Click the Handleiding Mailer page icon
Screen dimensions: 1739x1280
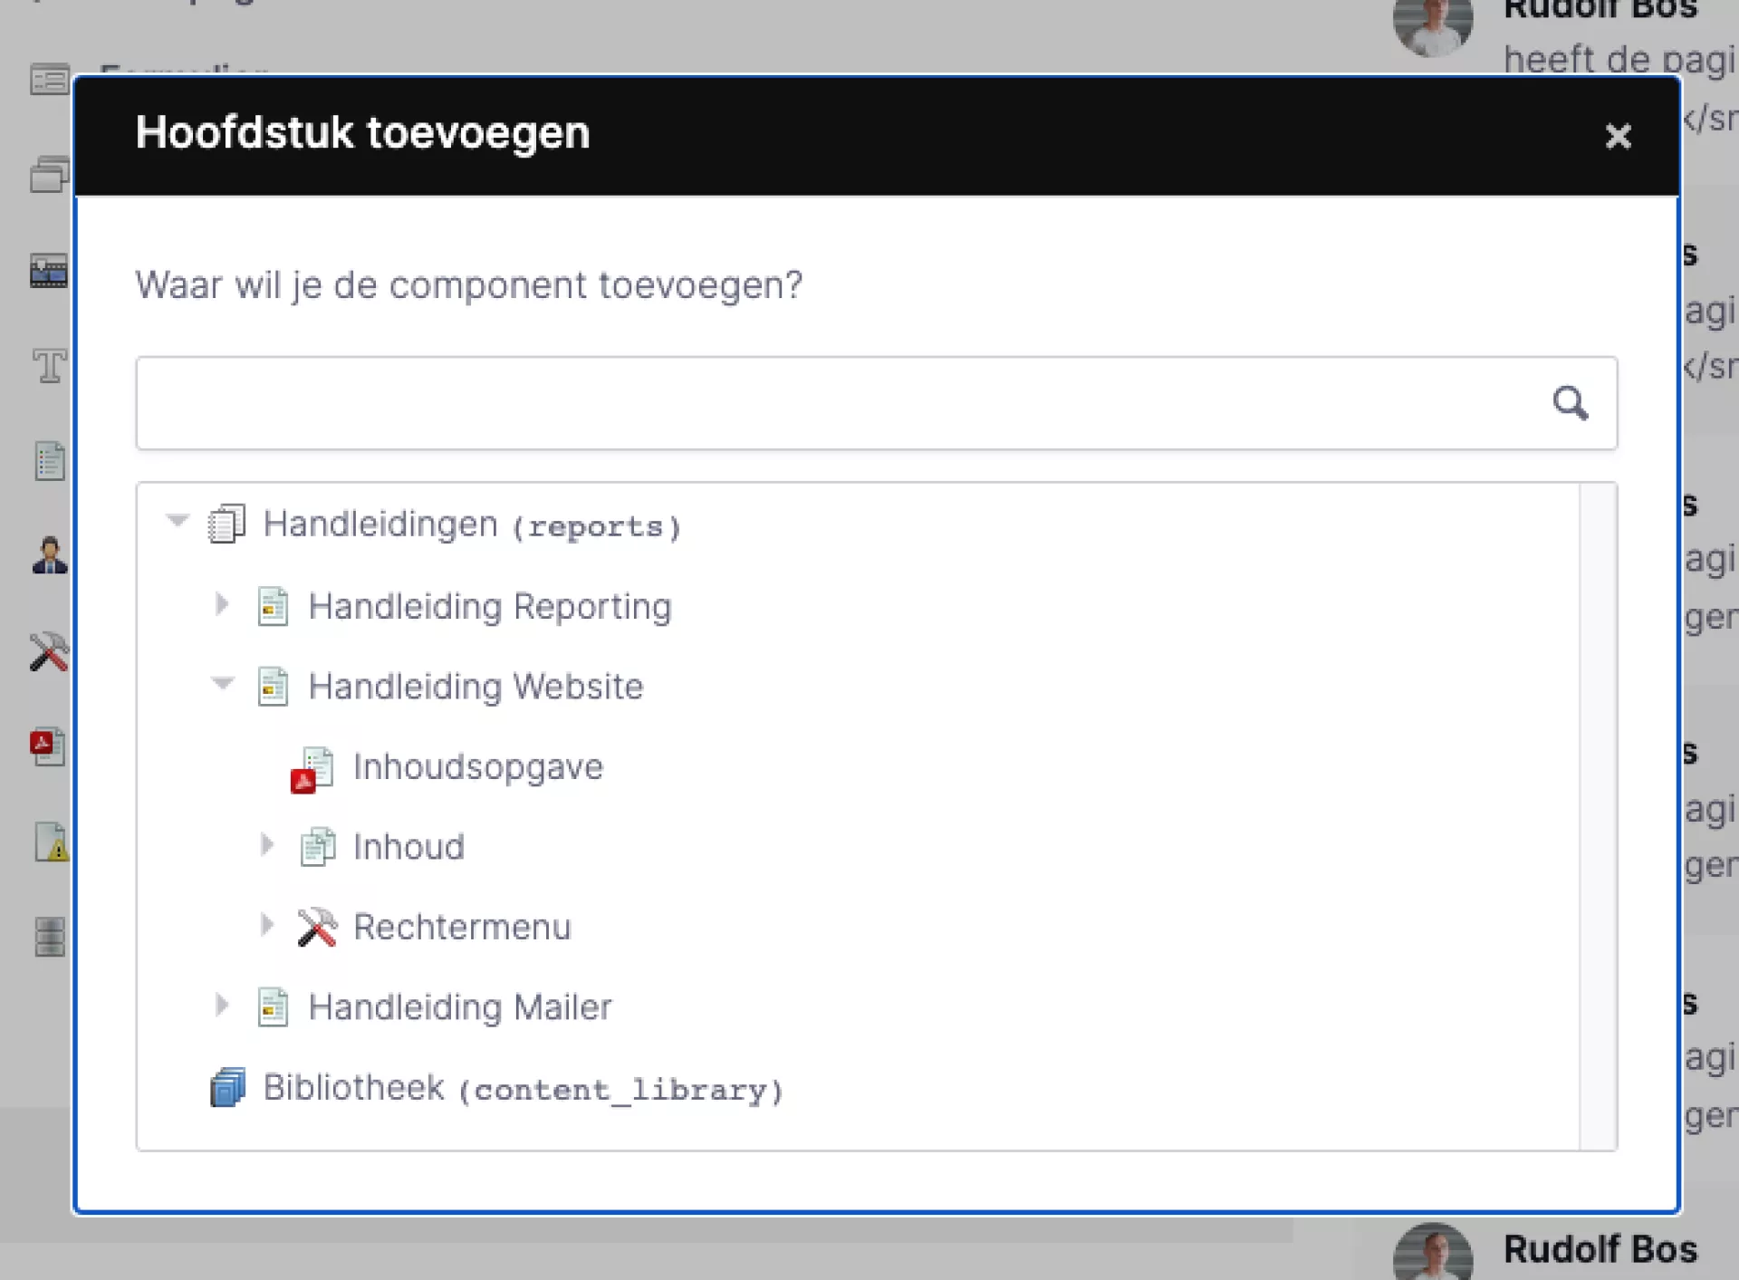273,1007
